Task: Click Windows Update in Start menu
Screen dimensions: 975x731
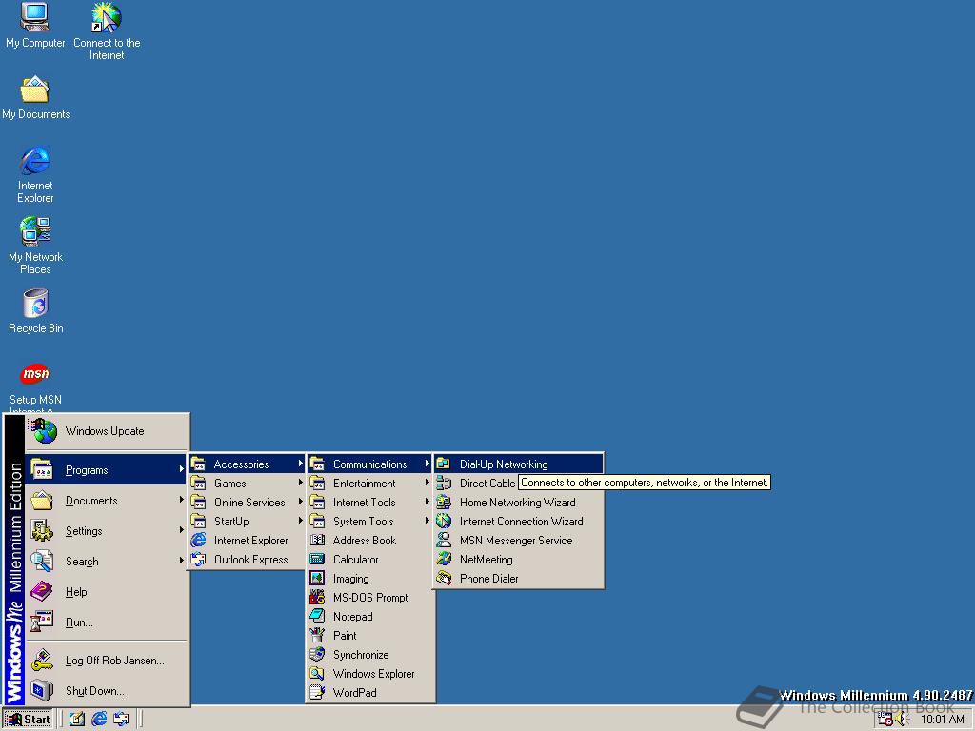Action: click(107, 431)
